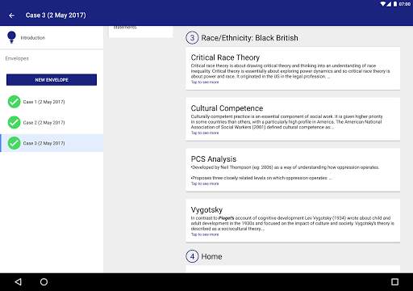Image resolution: width=413 pixels, height=291 pixels.
Task: Create a New Envelope
Action: click(52, 80)
